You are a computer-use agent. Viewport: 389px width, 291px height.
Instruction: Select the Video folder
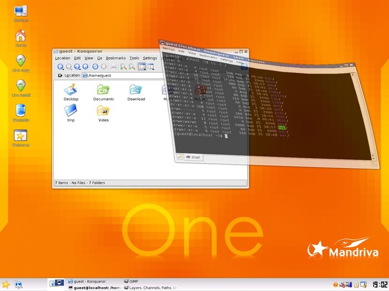pyautogui.click(x=103, y=113)
